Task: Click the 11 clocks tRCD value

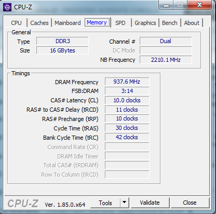Action: (127, 110)
